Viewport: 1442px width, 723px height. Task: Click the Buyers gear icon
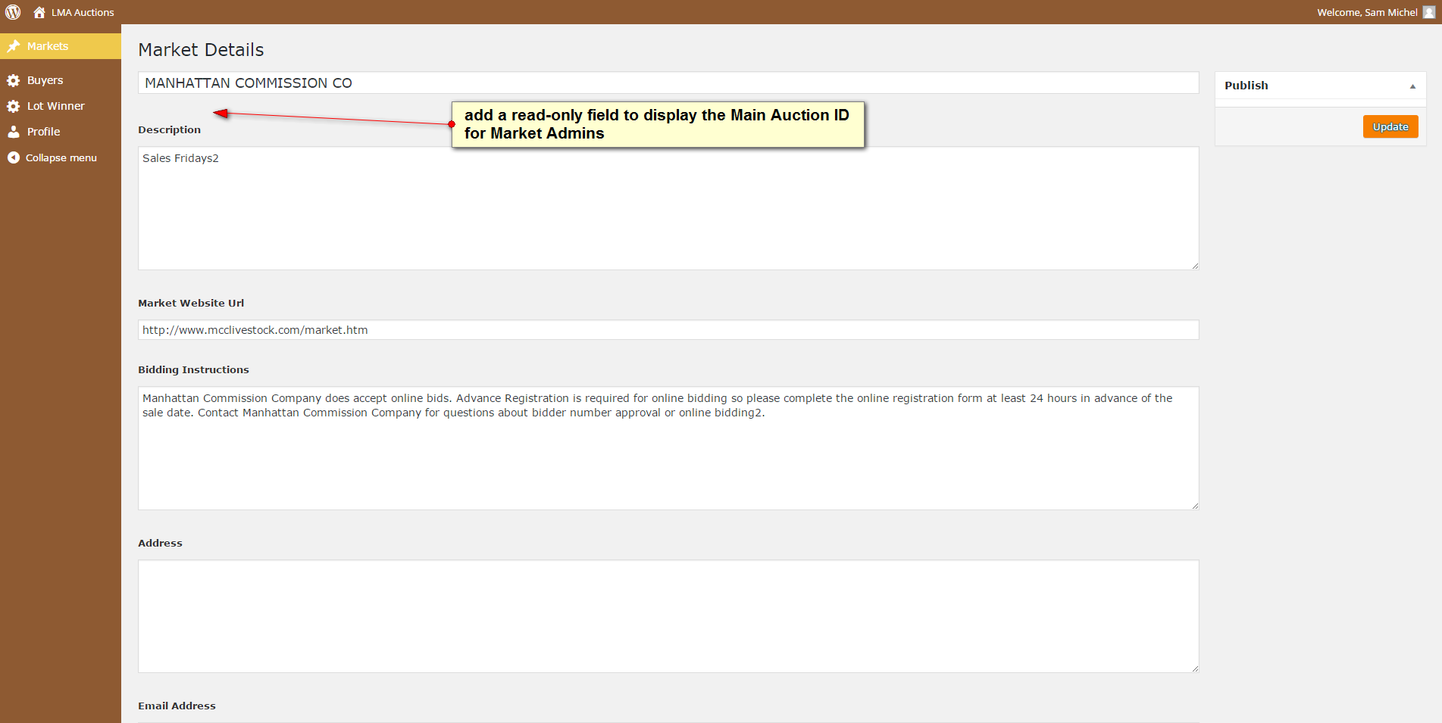coord(13,80)
